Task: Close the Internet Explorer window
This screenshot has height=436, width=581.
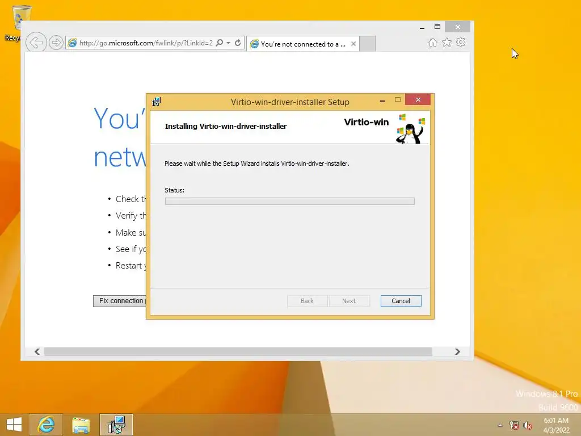Action: tap(458, 27)
